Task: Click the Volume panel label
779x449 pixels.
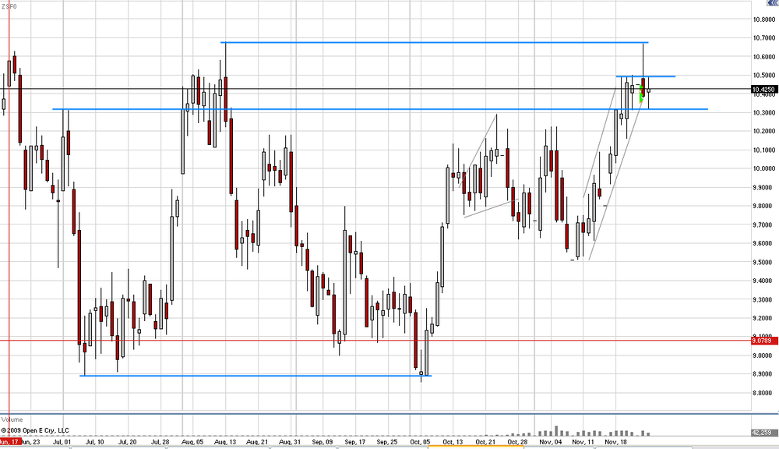Action: [12, 419]
